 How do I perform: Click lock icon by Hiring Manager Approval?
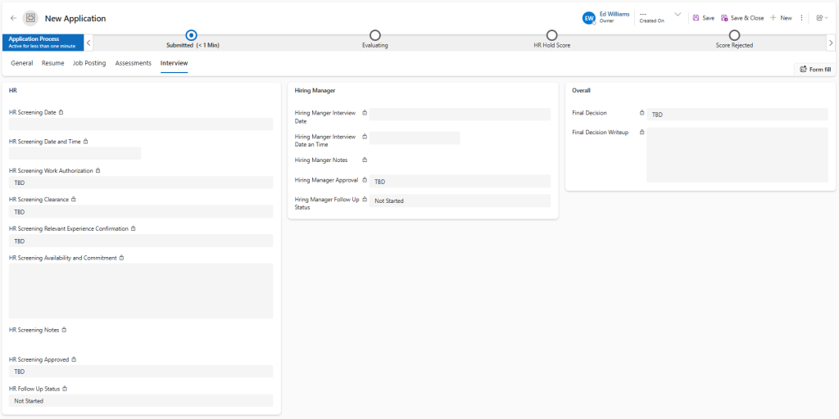coord(365,180)
